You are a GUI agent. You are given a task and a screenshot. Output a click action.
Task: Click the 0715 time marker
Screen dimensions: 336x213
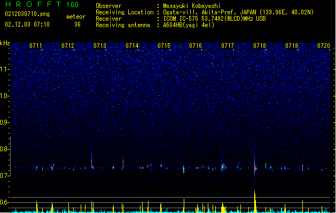click(x=164, y=46)
